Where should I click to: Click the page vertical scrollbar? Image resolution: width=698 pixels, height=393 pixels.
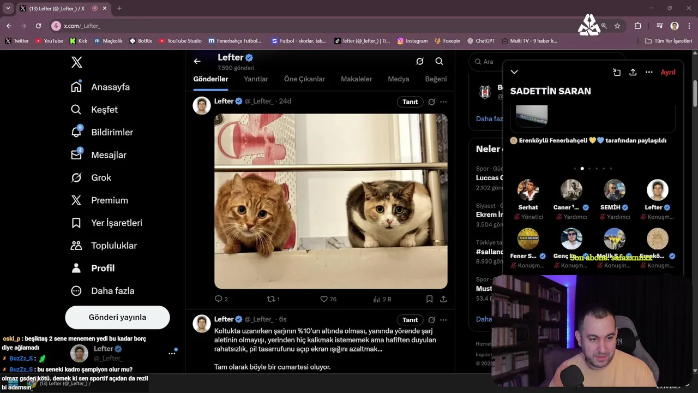pyautogui.click(x=695, y=93)
